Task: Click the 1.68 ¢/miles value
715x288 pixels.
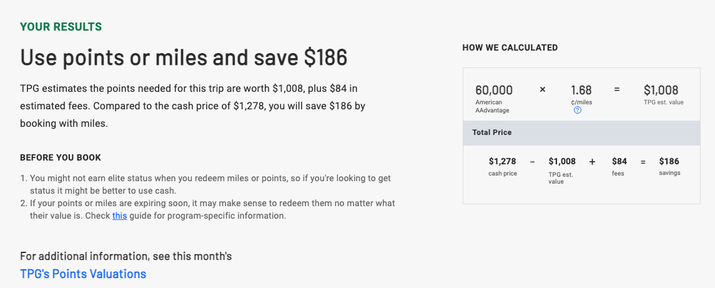Action: tap(581, 91)
